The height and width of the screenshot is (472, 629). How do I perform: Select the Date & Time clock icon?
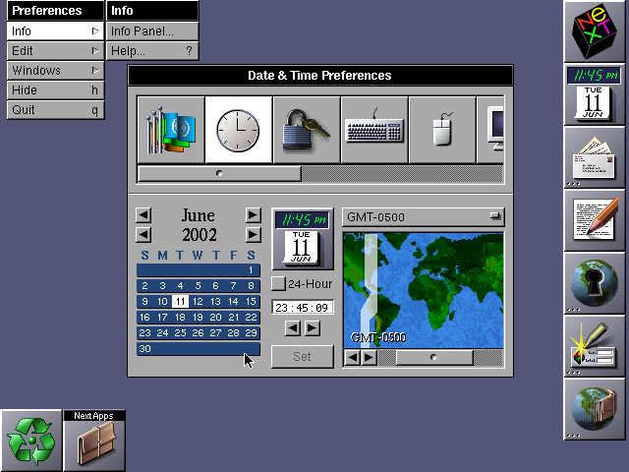pos(239,129)
